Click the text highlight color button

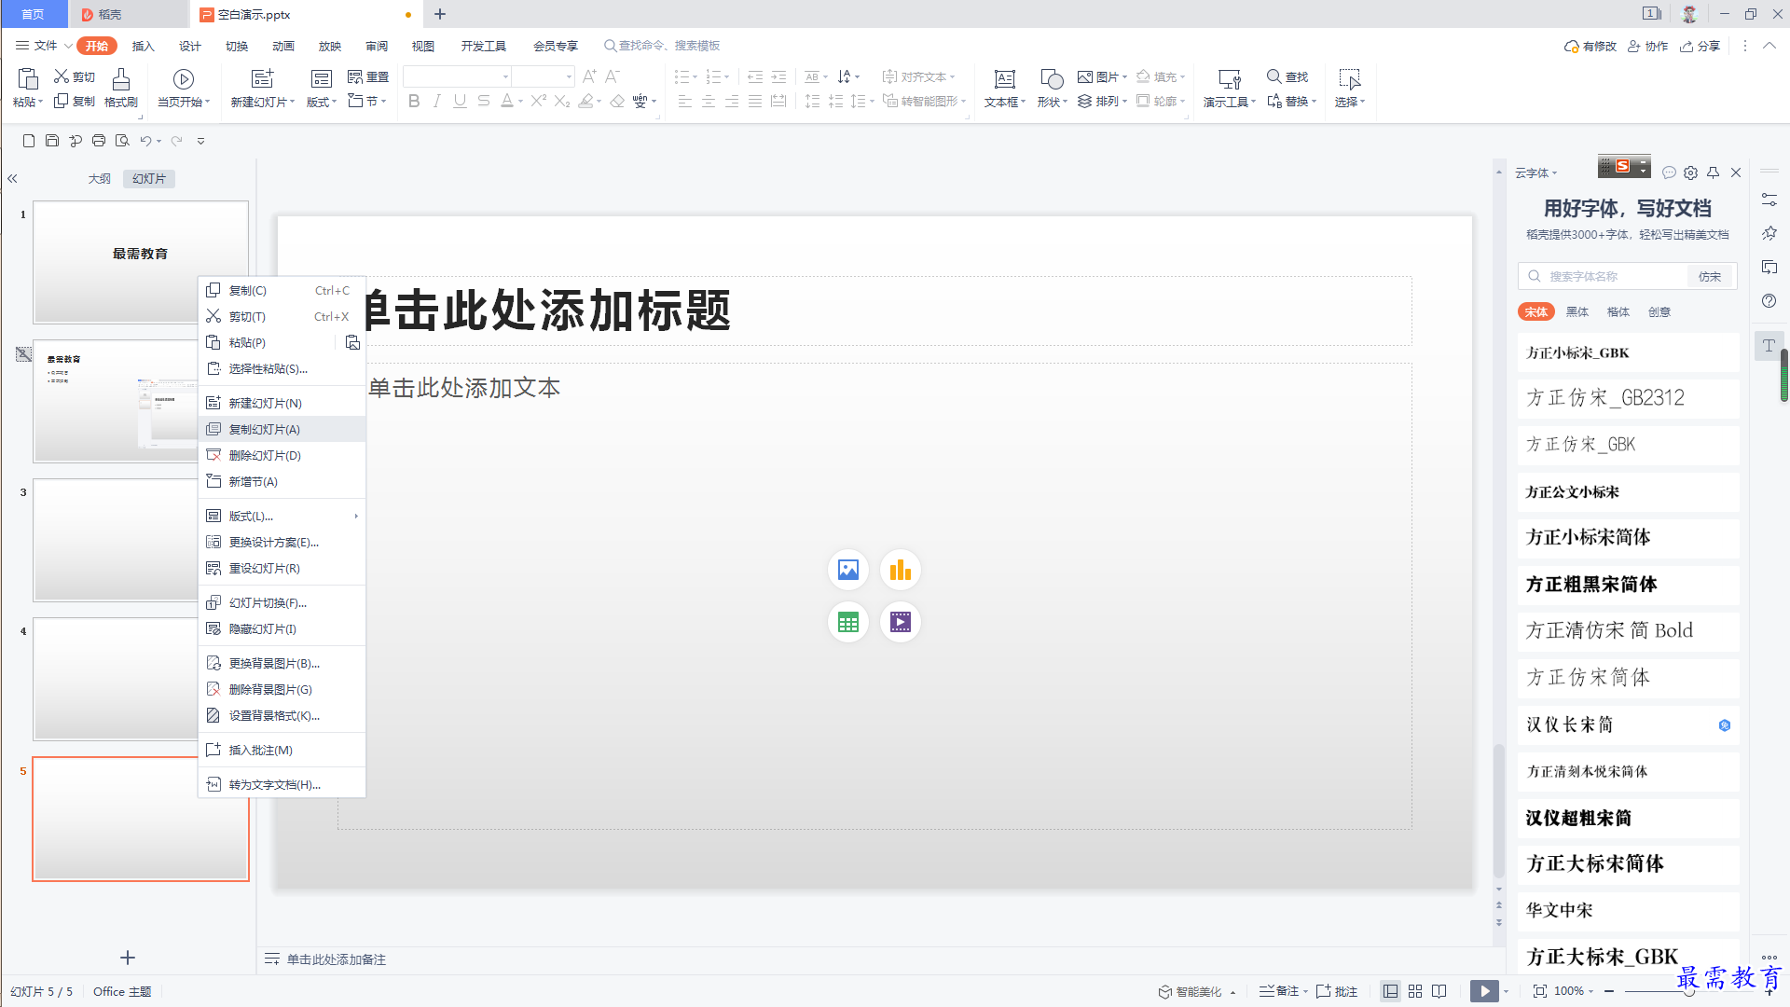pyautogui.click(x=586, y=101)
